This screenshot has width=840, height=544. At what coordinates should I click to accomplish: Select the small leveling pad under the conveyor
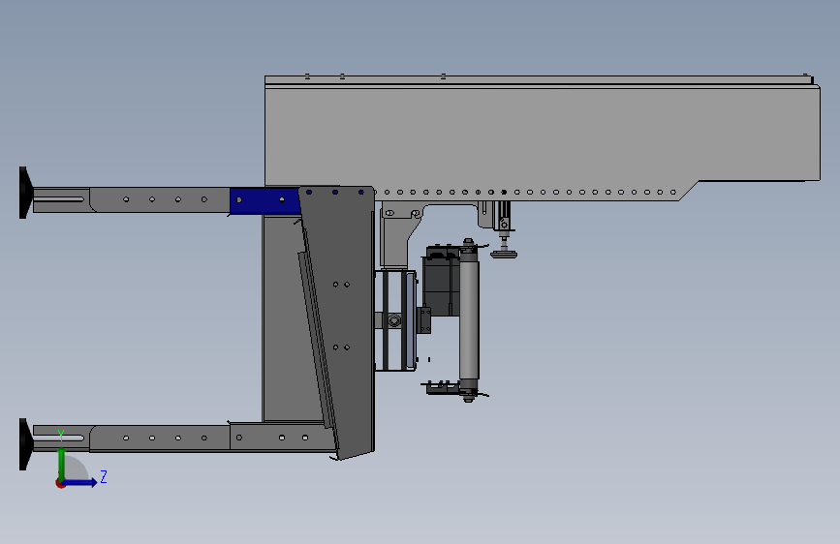pyautogui.click(x=504, y=255)
